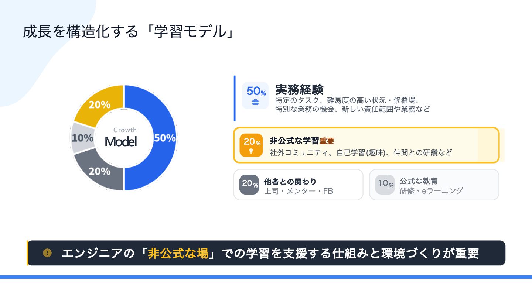
Task: Click the 実務経験 heading
Action: 300,89
